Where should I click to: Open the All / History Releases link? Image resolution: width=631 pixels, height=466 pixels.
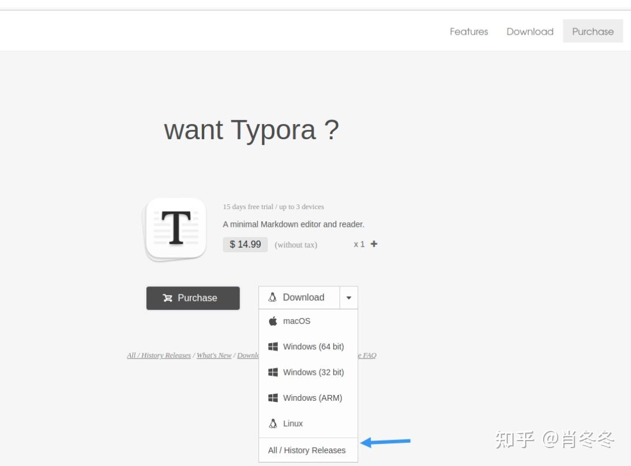(158, 355)
